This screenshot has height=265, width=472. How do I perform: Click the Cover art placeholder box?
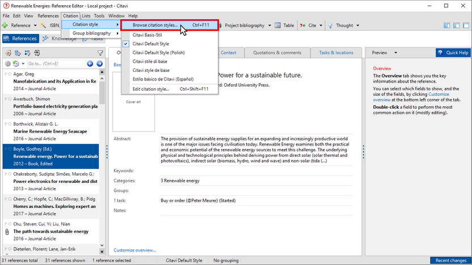134,102
